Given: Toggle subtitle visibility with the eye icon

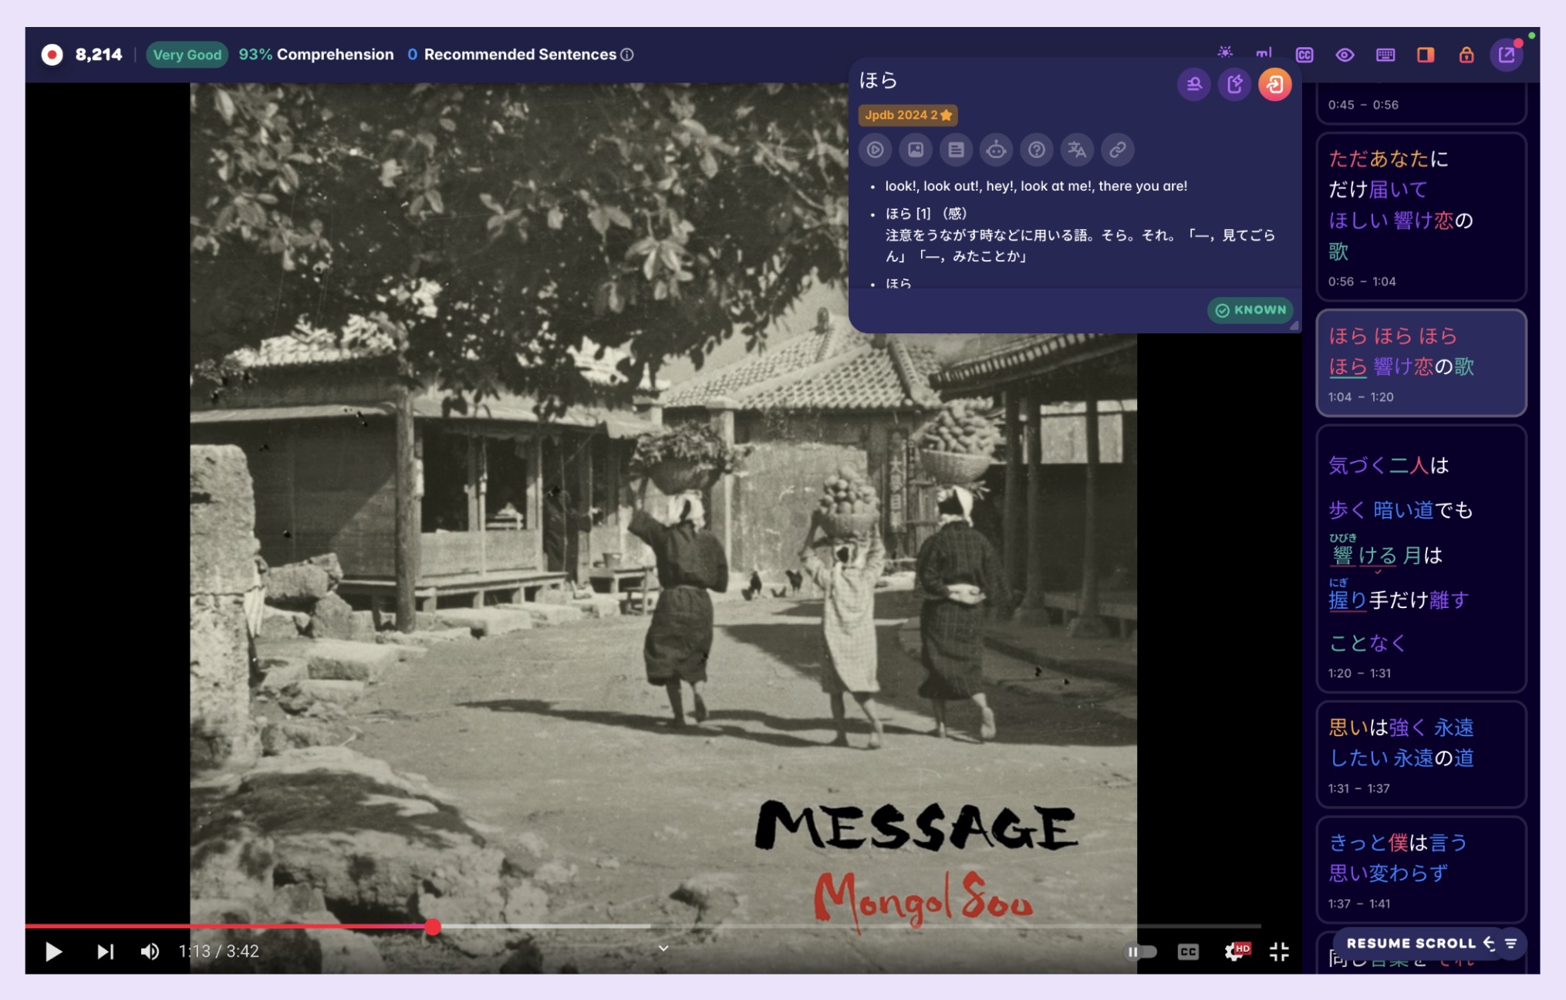Looking at the screenshot, I should tap(1345, 55).
